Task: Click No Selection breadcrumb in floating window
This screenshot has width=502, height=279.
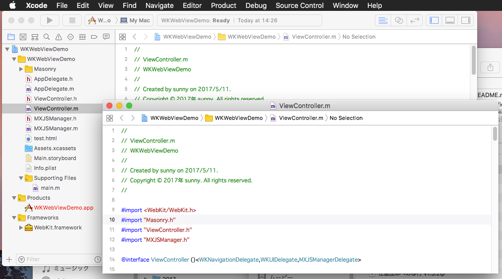Action: 346,118
